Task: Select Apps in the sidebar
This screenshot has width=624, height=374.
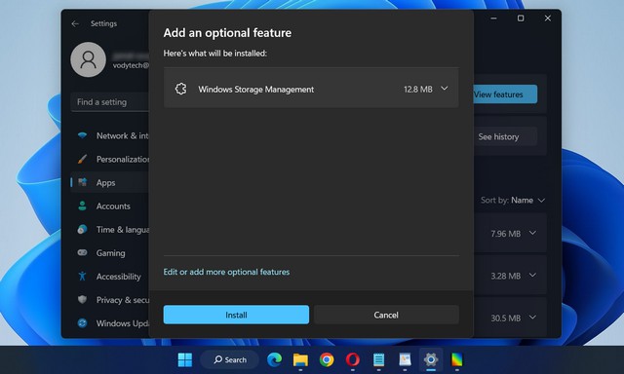Action: 110,182
